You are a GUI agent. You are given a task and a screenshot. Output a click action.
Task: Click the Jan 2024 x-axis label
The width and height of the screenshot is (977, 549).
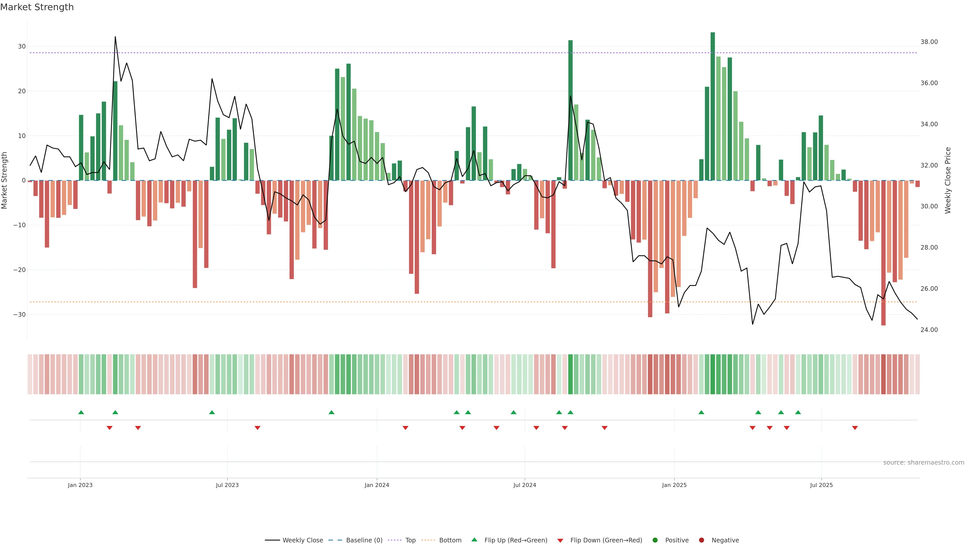[x=377, y=485]
